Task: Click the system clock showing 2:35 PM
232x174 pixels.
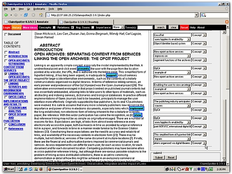Action: [221, 169]
